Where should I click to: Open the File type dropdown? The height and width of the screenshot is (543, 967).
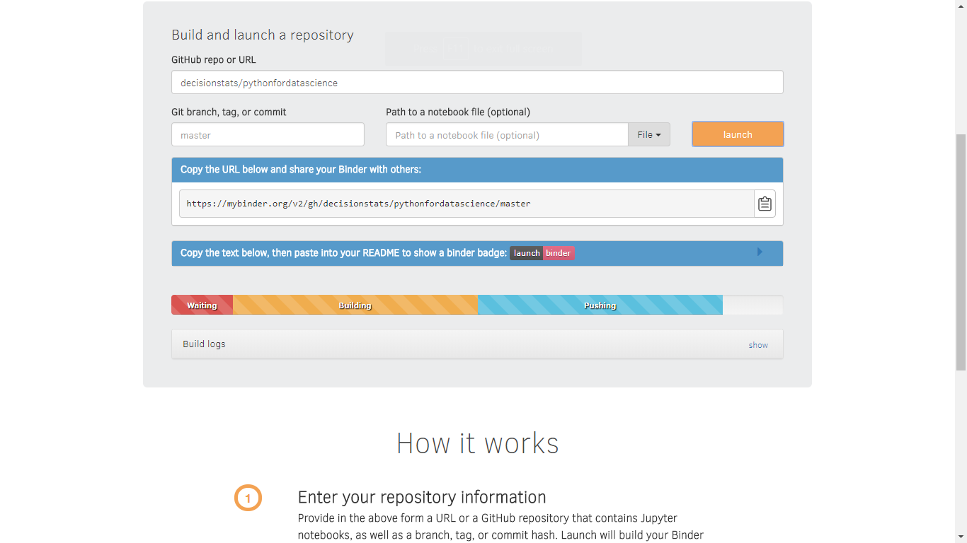coord(648,135)
